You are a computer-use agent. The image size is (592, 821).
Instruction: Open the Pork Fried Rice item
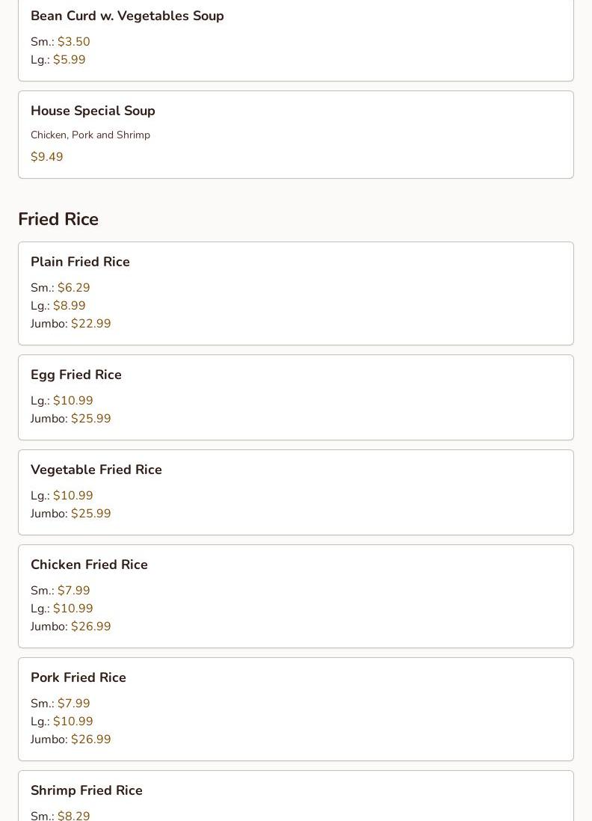78,677
